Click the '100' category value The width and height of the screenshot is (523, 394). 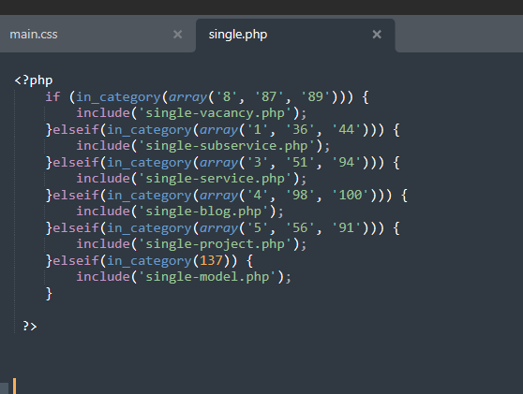(351, 195)
